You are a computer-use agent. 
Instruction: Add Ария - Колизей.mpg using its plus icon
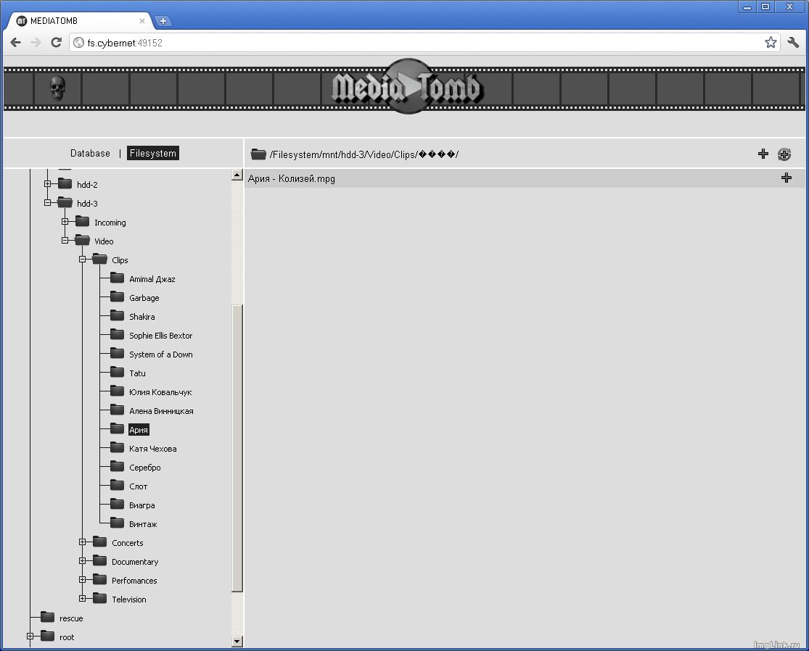(x=786, y=178)
